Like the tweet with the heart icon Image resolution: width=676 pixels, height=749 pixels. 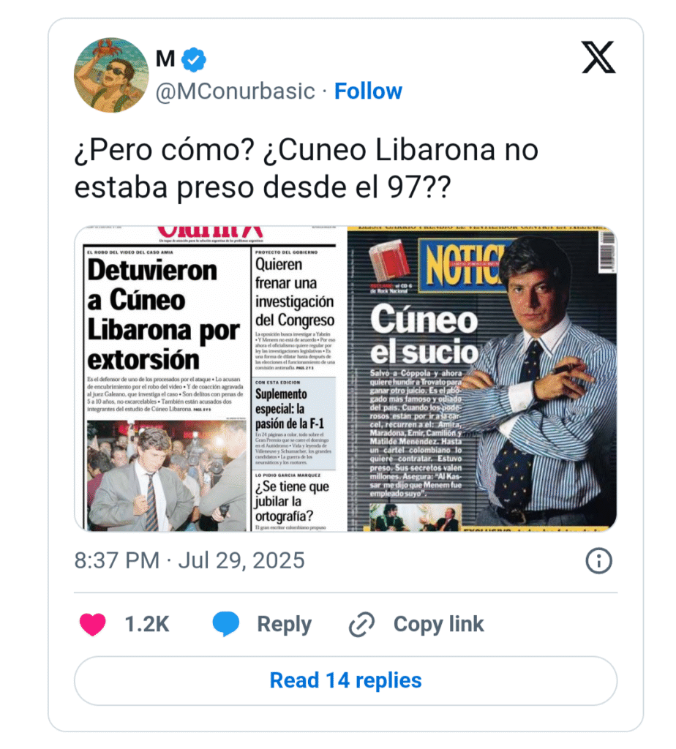(93, 625)
